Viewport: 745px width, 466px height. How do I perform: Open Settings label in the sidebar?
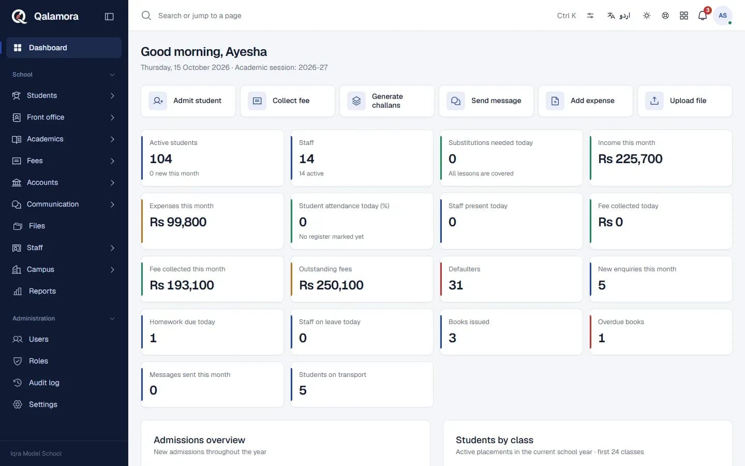click(x=43, y=404)
